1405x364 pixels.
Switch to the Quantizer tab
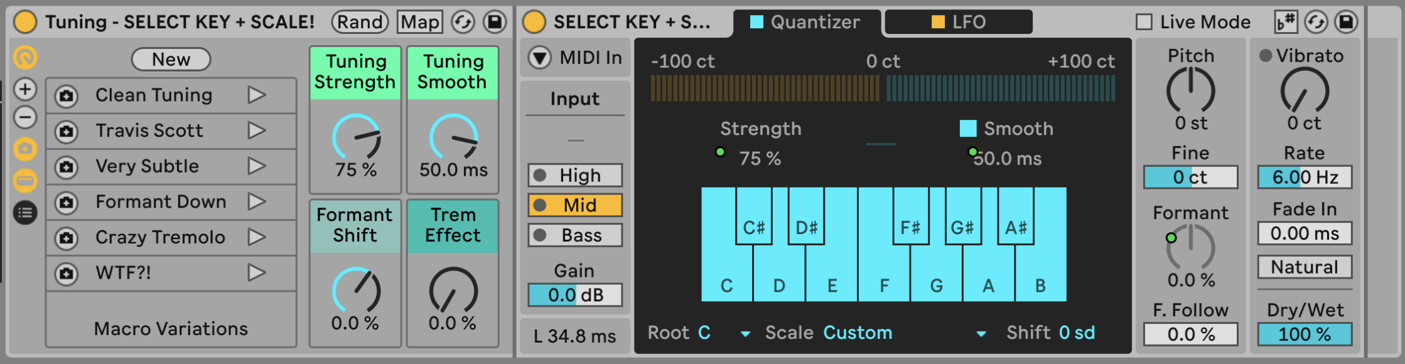(805, 22)
